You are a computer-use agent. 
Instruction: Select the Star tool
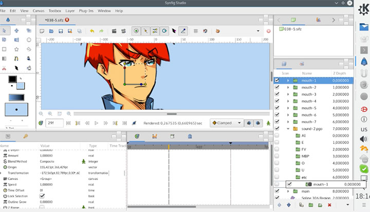click(16, 49)
